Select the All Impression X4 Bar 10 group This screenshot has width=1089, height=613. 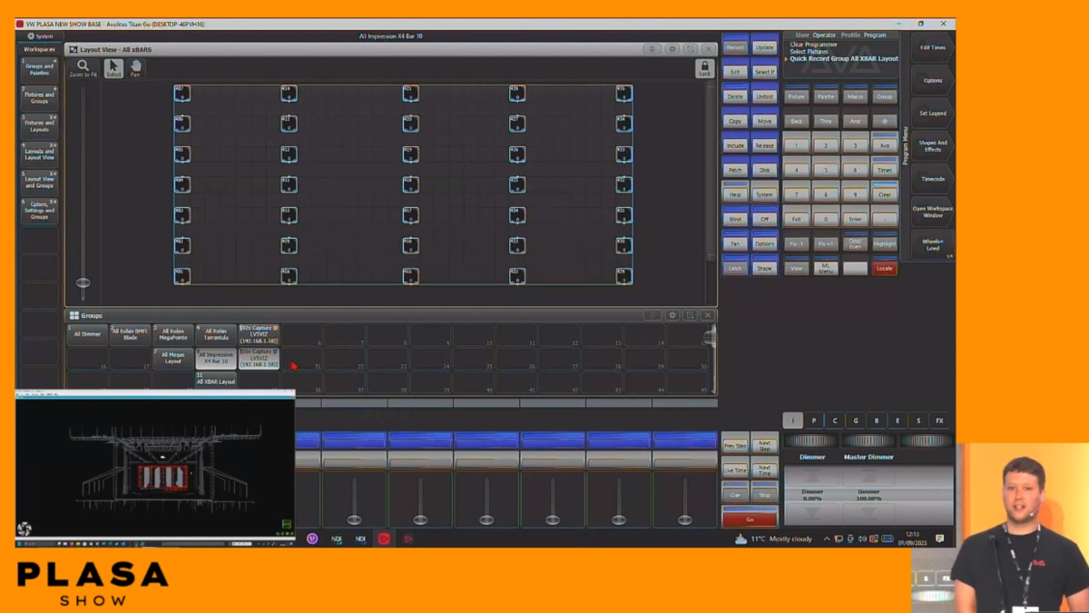coord(215,358)
